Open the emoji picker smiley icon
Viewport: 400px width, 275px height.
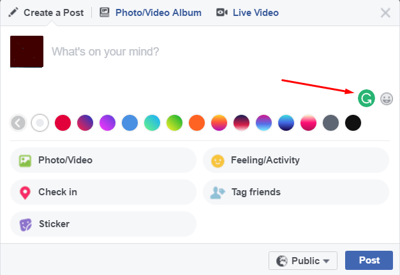387,99
